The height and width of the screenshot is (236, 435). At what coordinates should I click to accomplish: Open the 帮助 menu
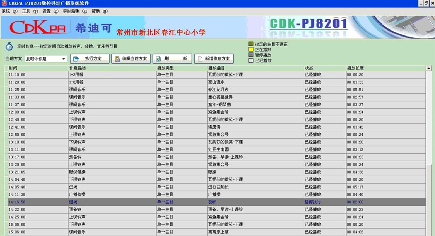99,11
